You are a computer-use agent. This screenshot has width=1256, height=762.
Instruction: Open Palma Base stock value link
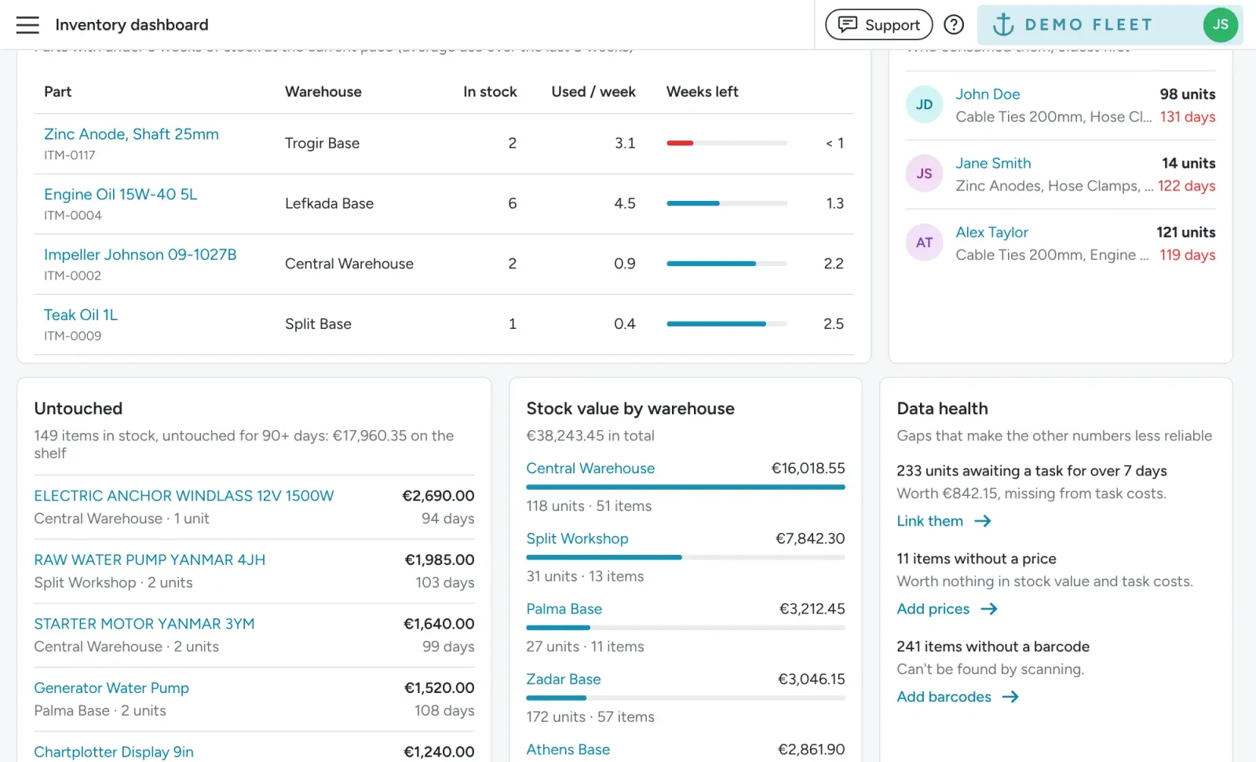click(x=564, y=609)
